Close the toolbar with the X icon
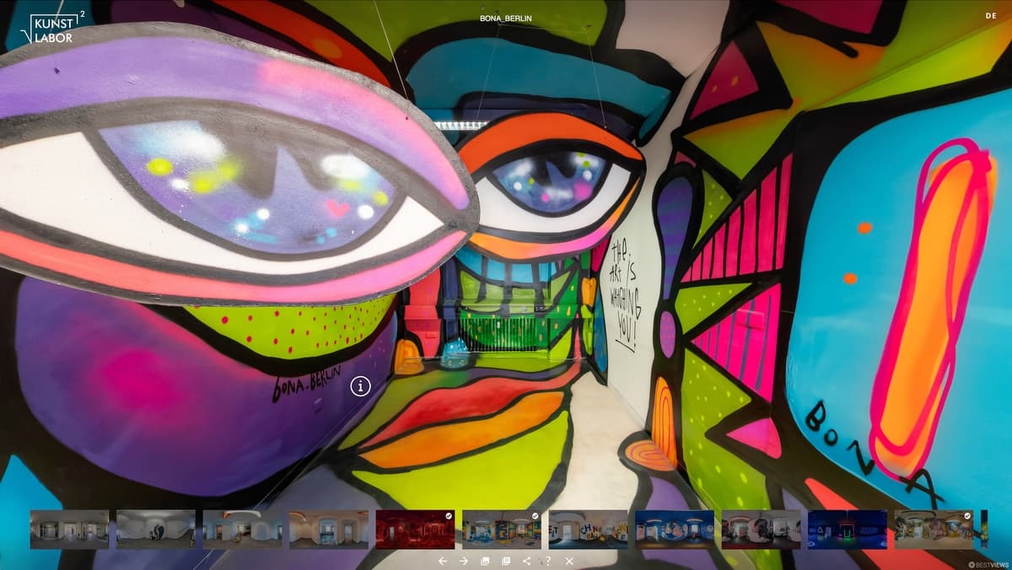Image resolution: width=1012 pixels, height=570 pixels. [x=569, y=561]
